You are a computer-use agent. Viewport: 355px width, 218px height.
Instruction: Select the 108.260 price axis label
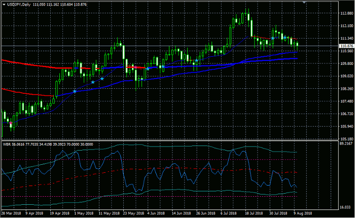pos(345,89)
